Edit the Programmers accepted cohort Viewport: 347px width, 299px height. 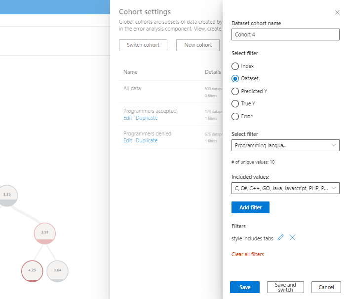coord(128,118)
